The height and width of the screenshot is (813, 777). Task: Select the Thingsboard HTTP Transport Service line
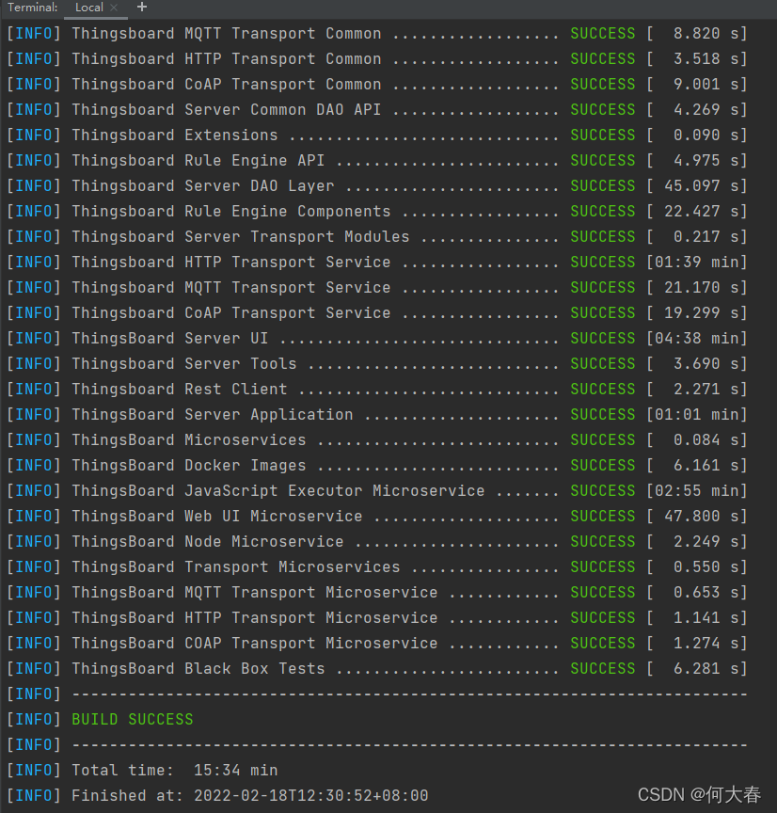(377, 263)
